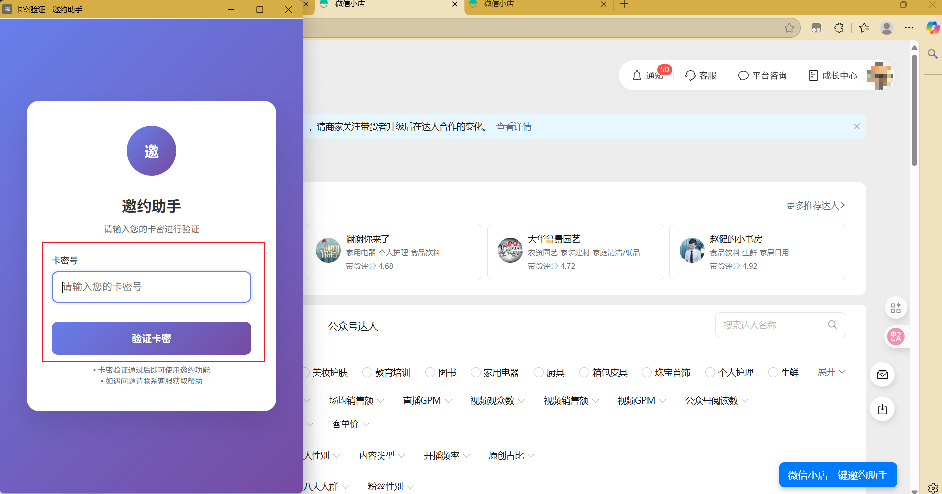Select 图书 category radio
The width and height of the screenshot is (942, 494).
click(x=430, y=372)
